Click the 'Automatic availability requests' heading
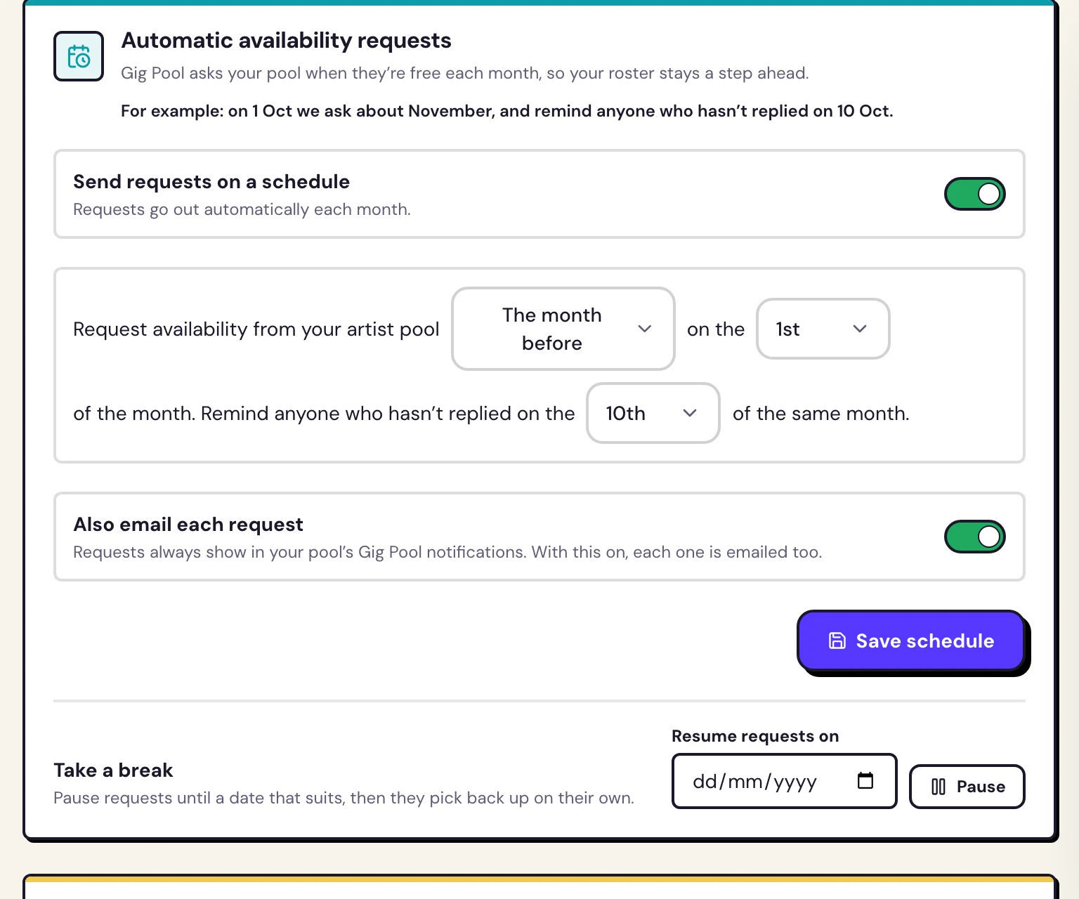 (286, 40)
